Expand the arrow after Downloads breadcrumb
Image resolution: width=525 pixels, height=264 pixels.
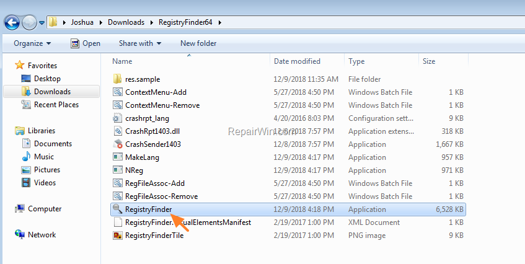(152, 22)
